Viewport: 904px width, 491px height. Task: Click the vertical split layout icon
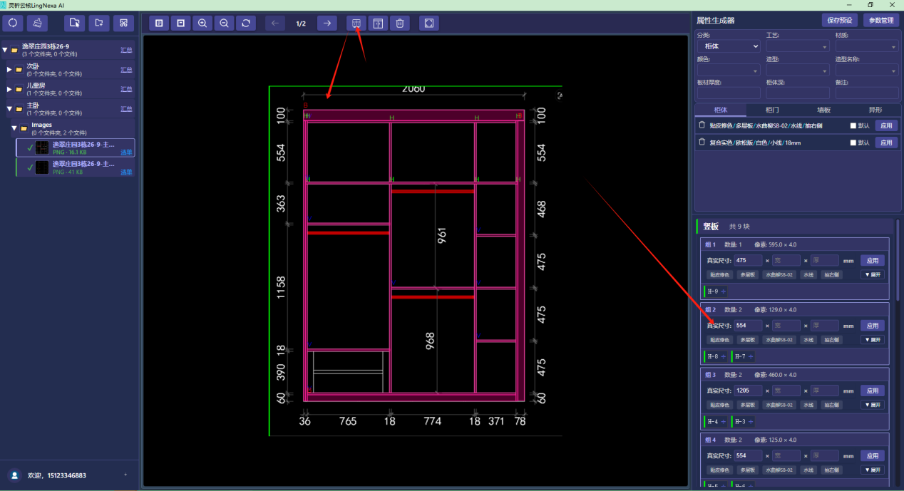tap(378, 24)
